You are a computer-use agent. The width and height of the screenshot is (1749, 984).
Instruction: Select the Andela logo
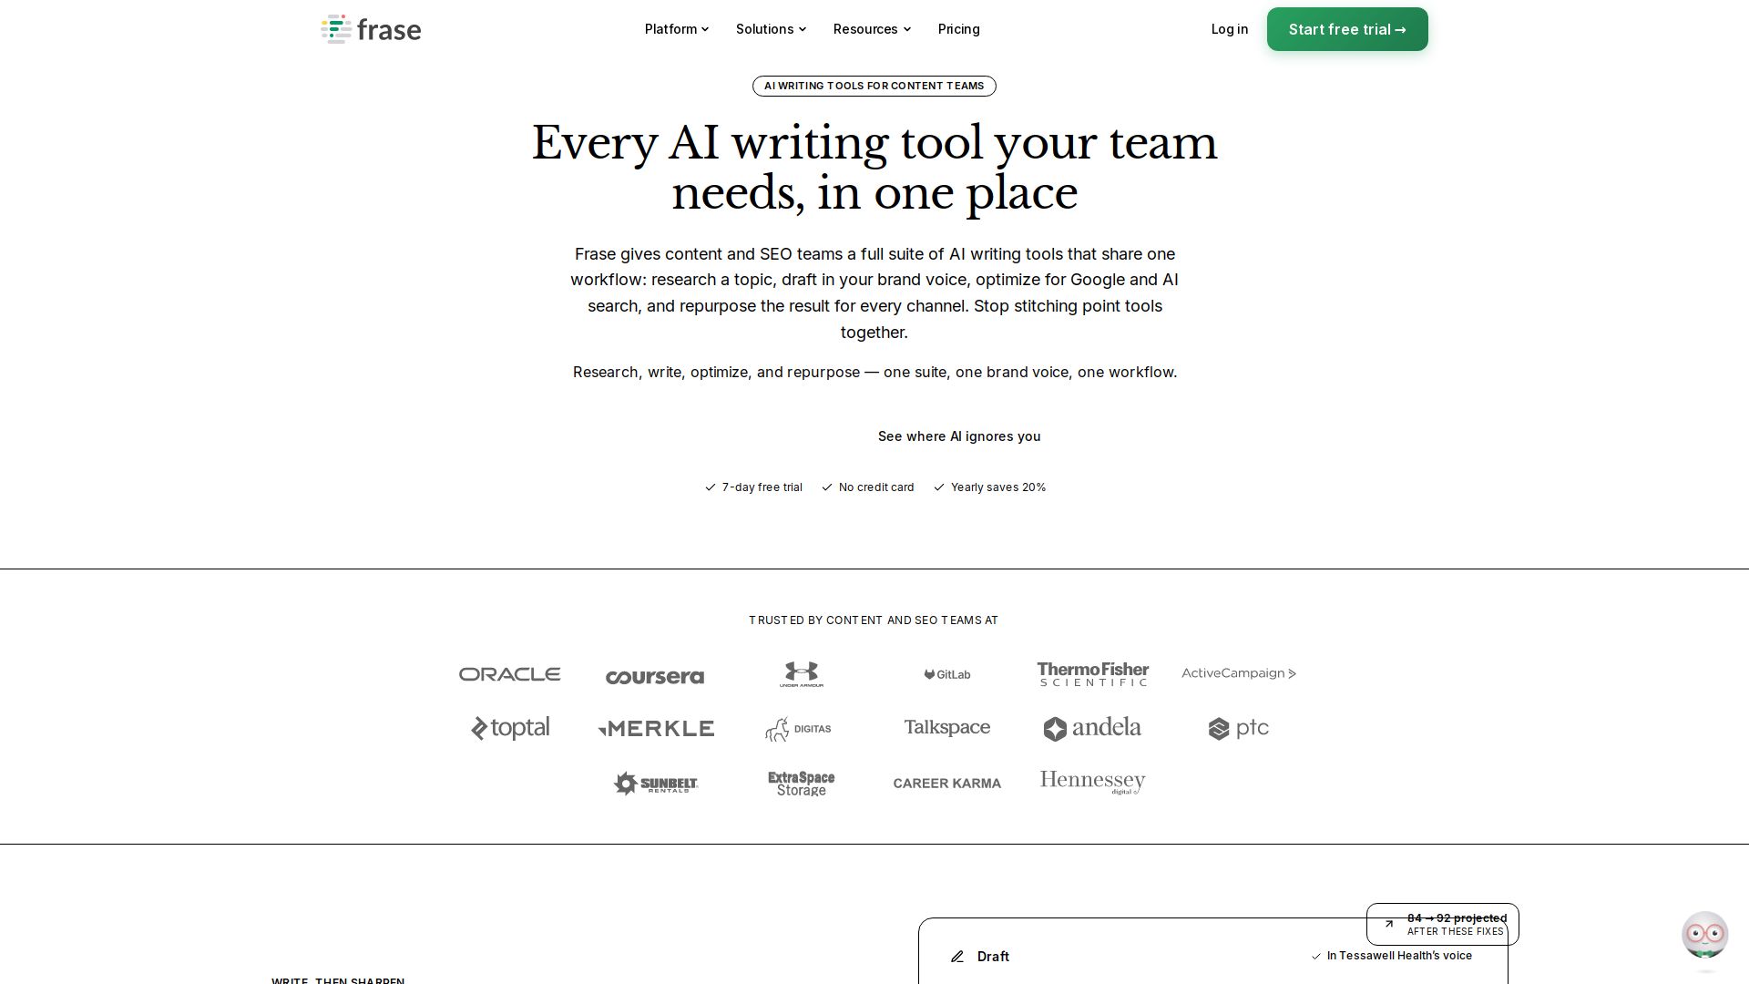1092,728
